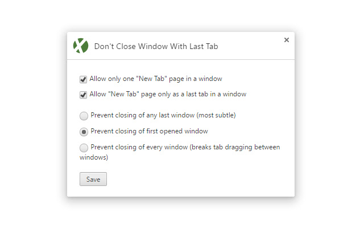Click the green X extension logo
The width and height of the screenshot is (364, 228).
click(81, 46)
